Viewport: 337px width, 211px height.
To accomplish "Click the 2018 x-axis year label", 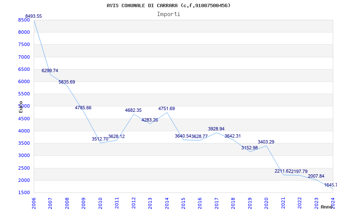I will click(233, 203).
